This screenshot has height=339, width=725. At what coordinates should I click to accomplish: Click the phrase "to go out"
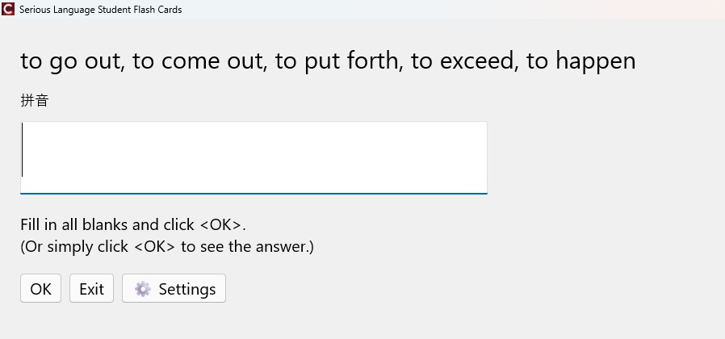coord(70,61)
